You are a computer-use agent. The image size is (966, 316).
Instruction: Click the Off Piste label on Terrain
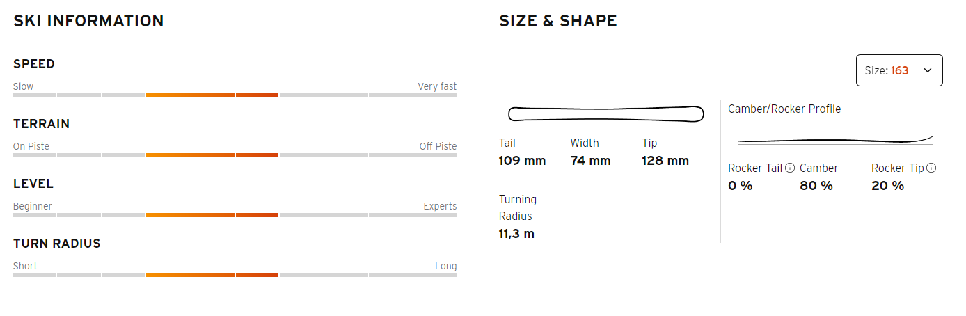(438, 146)
